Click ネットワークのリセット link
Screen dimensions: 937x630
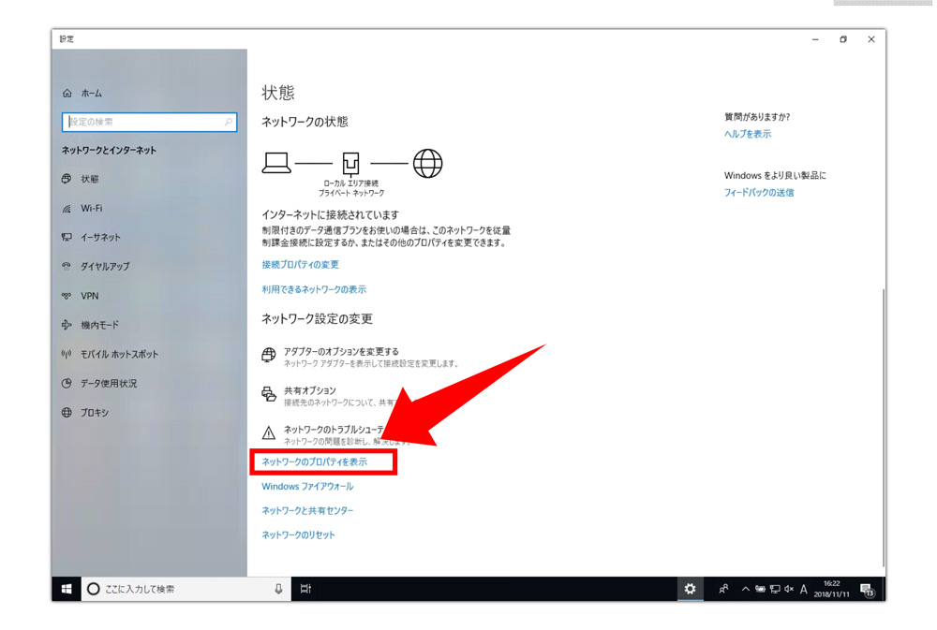[298, 535]
